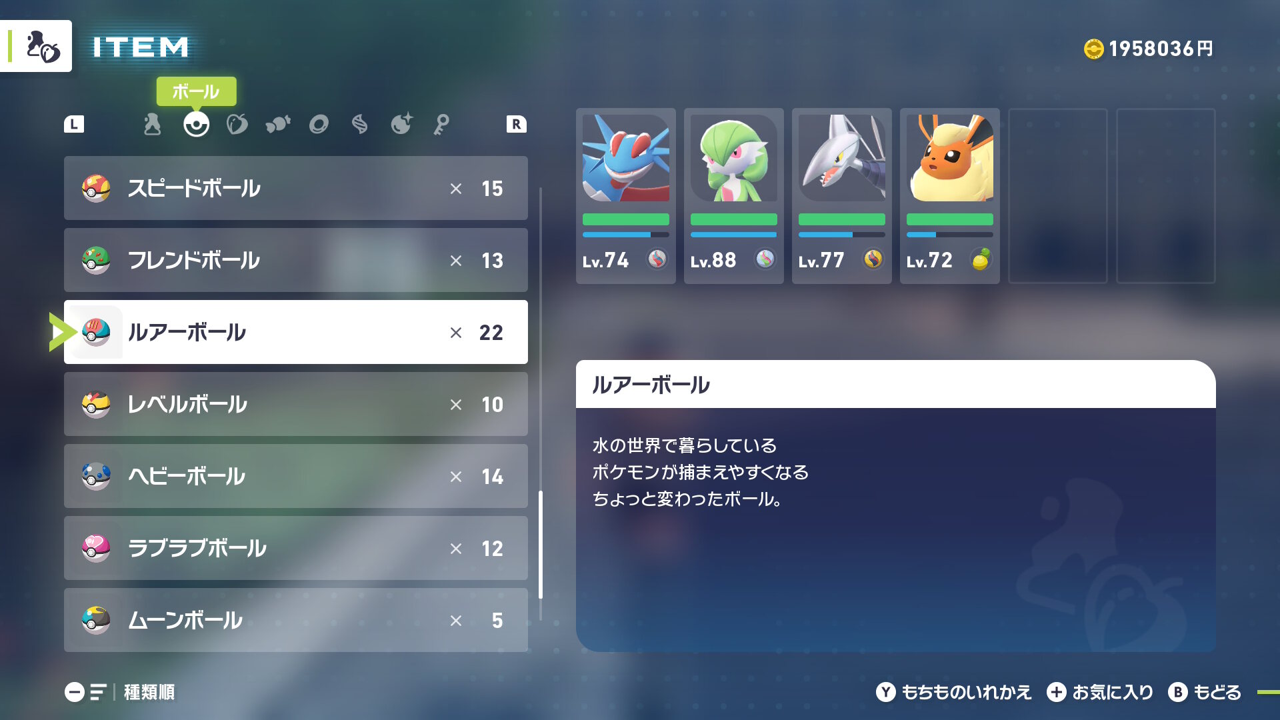Open the berries category icon
Viewport: 1280px width, 720px height.
pos(237,124)
